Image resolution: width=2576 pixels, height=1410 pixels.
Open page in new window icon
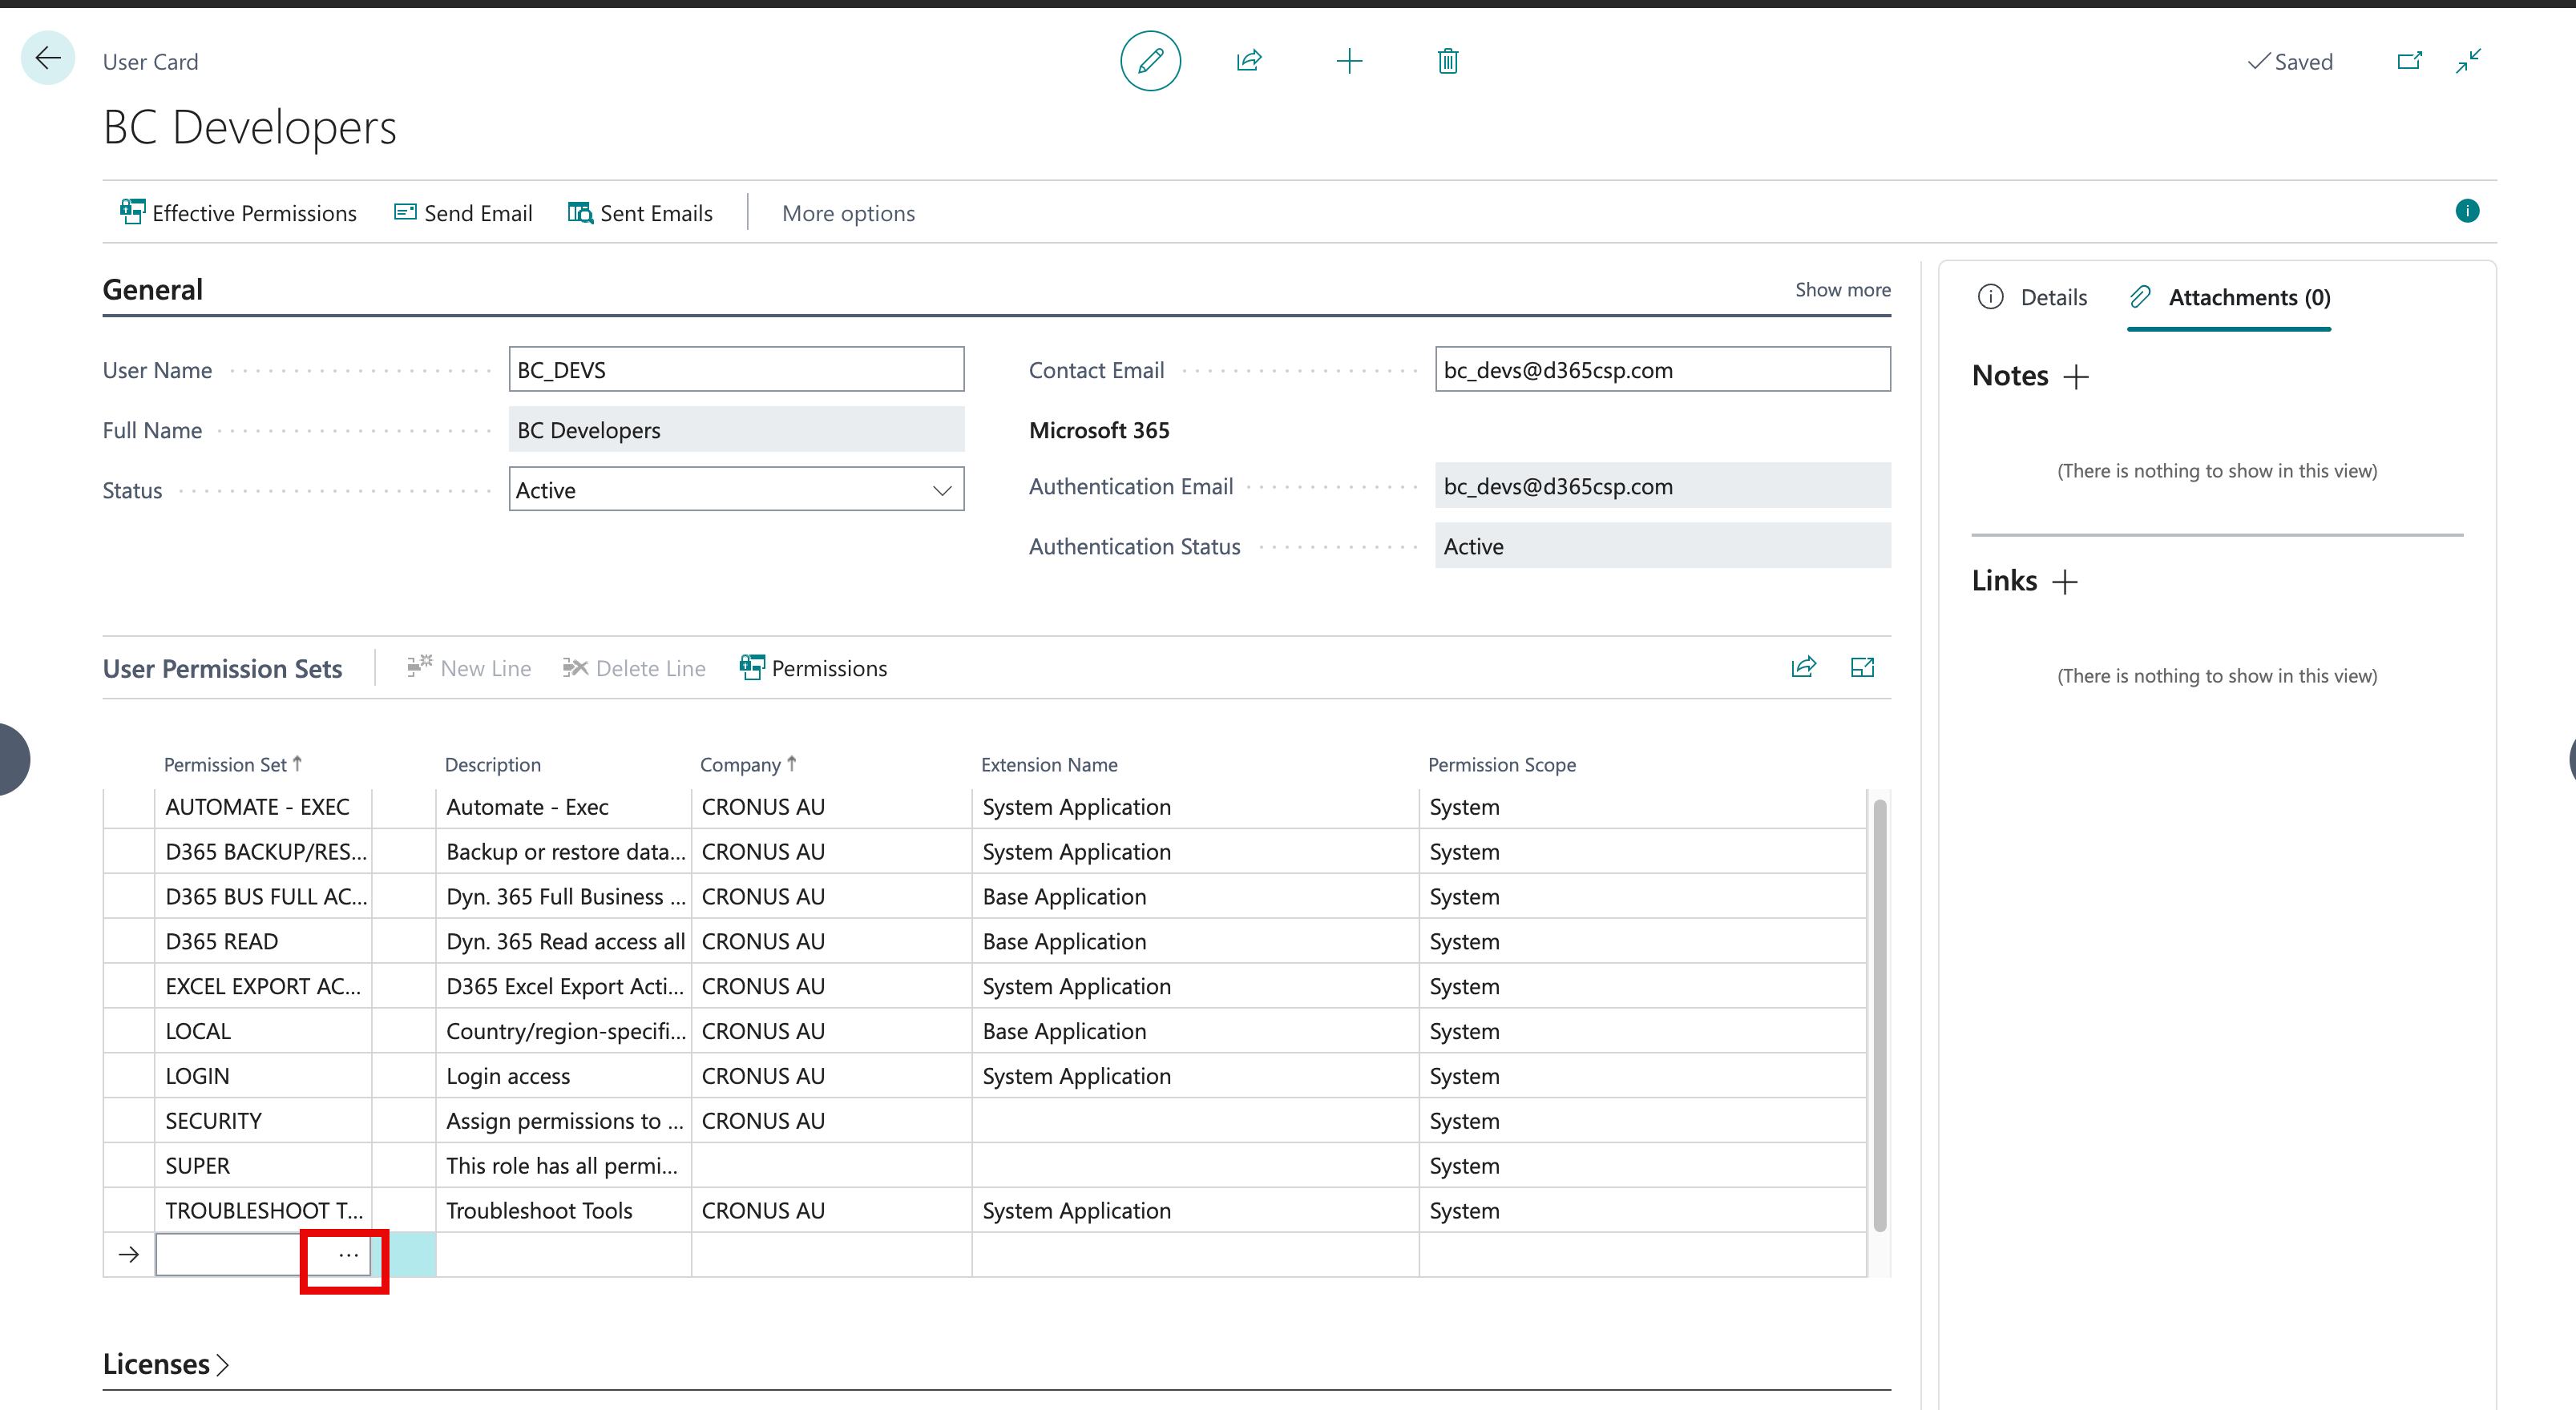click(2409, 61)
